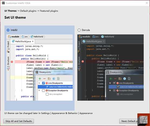The height and width of the screenshot is (126, 150).
Task: Click the Line Breakpoints red icon in light preview
Action: [x=47, y=83]
